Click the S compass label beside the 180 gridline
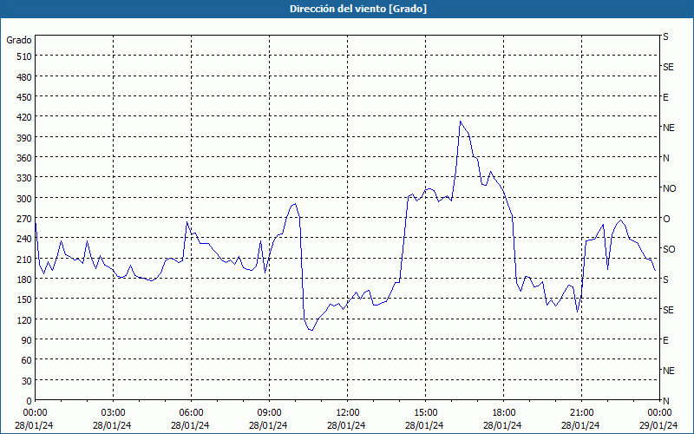This screenshot has width=694, height=434. [665, 279]
